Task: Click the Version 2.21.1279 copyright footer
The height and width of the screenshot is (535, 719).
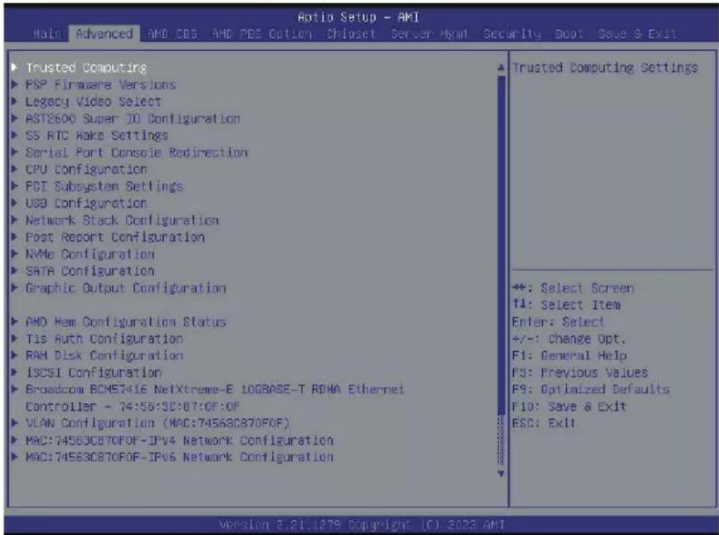Action: (x=362, y=524)
